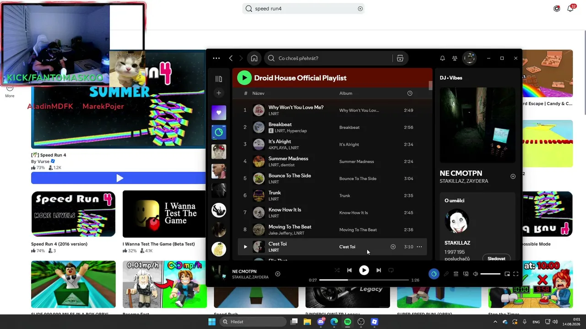Screen dimensions: 586x329
Task: Open the Spotify miniplayer
Action: (507, 274)
